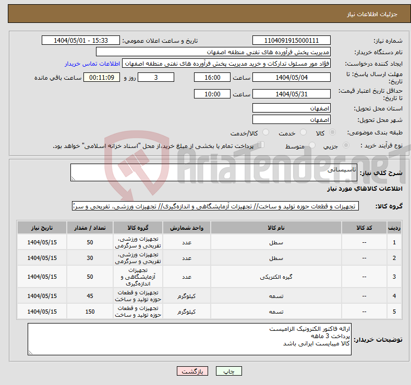411x385 pixels.
Task: Select the کالا/خدمت radio button
Action: (x=265, y=132)
